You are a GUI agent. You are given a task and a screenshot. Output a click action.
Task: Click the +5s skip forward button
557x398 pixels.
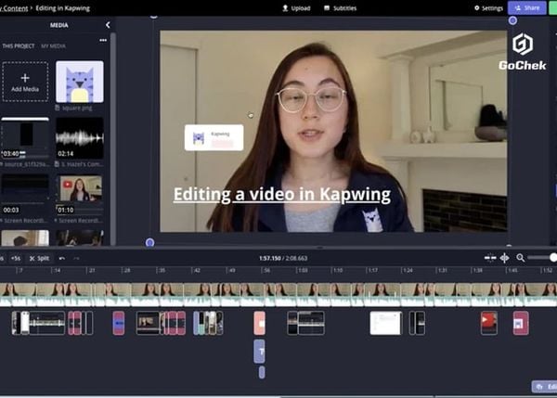click(16, 259)
